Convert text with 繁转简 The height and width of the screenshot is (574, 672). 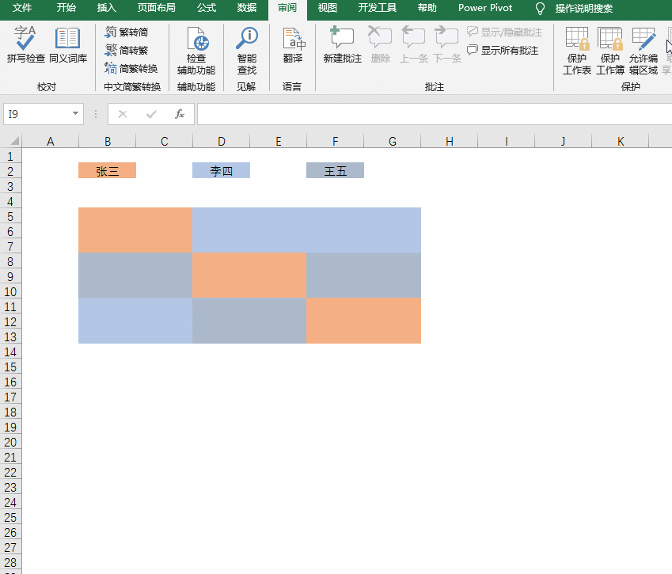coord(127,32)
